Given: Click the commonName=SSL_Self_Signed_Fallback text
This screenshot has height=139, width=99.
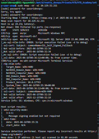Looking at the screenshot, I should point(50,45).
